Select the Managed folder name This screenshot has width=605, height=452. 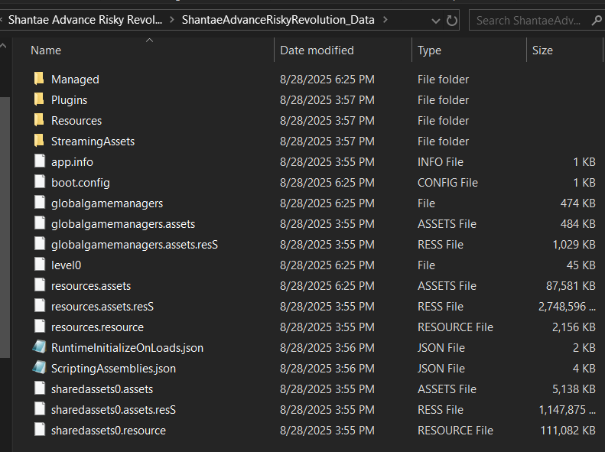(75, 80)
